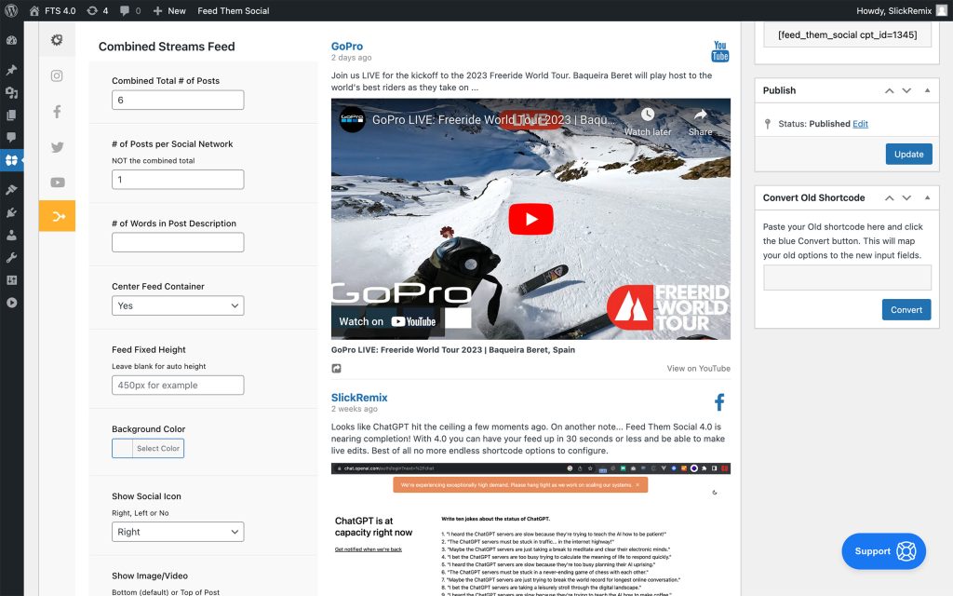This screenshot has height=596, width=953.
Task: Open the New content menu
Action: coord(169,10)
